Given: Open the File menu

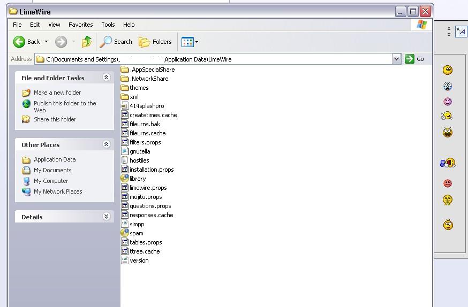Looking at the screenshot, I should (x=17, y=25).
